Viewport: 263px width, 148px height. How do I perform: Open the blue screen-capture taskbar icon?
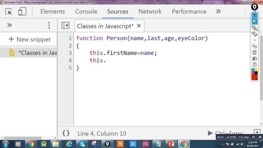133,144
